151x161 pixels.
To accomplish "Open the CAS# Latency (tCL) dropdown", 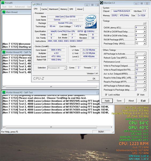I will click(x=145, y=27).
